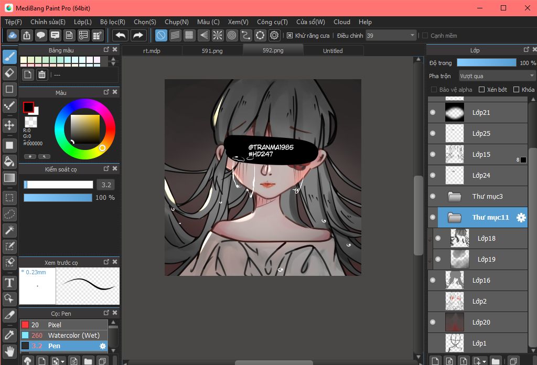Select the Lasso tool
Viewport: 537px width, 365px height.
(9, 214)
